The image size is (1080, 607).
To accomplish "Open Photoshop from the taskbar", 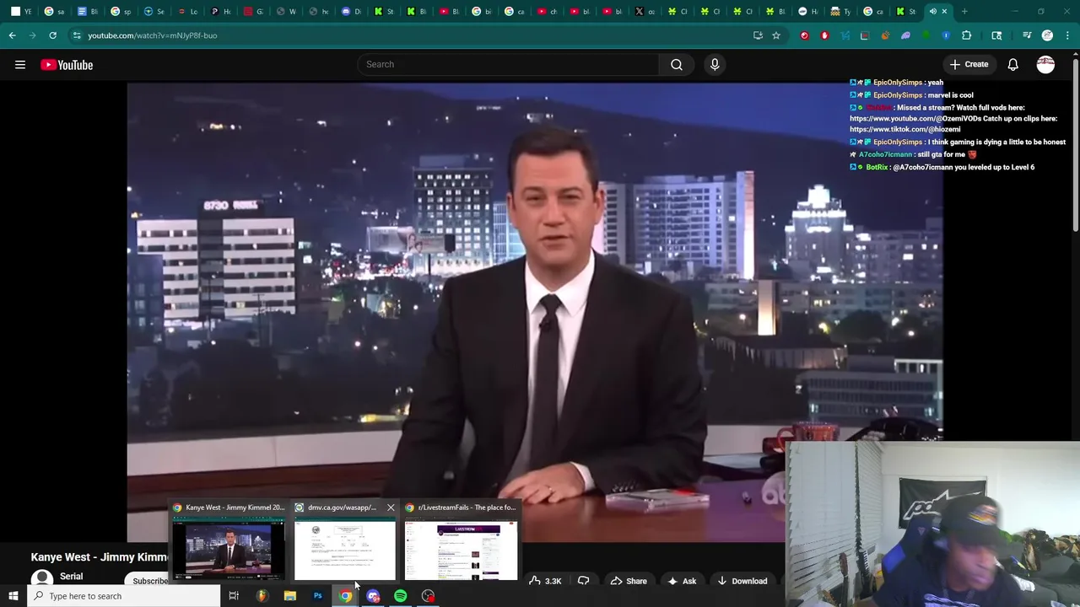I will 317,596.
